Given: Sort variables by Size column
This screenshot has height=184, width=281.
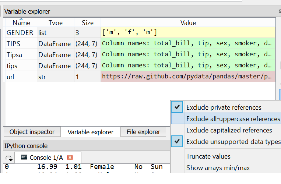Looking at the screenshot, I should tap(87, 22).
